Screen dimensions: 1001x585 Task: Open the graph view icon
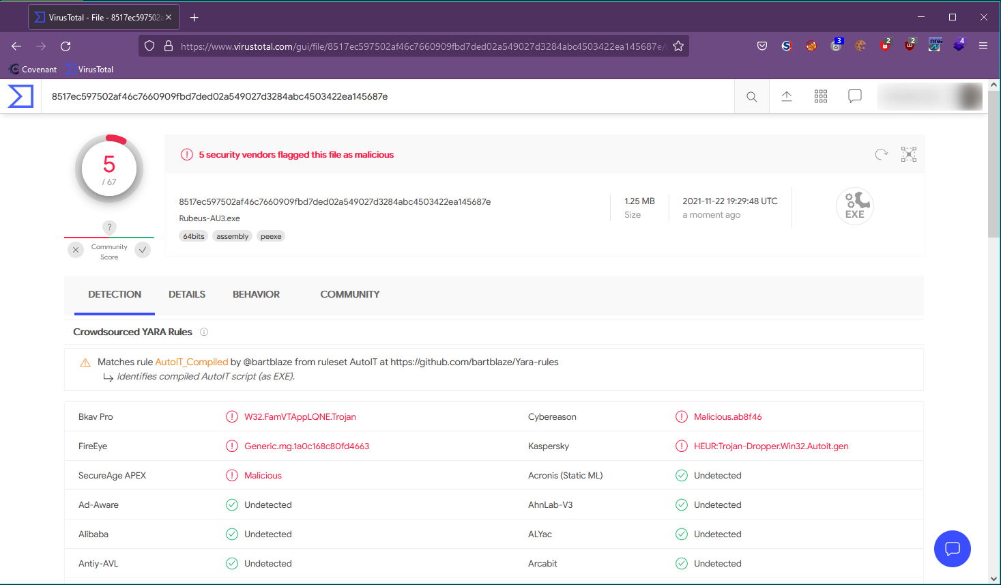point(909,154)
